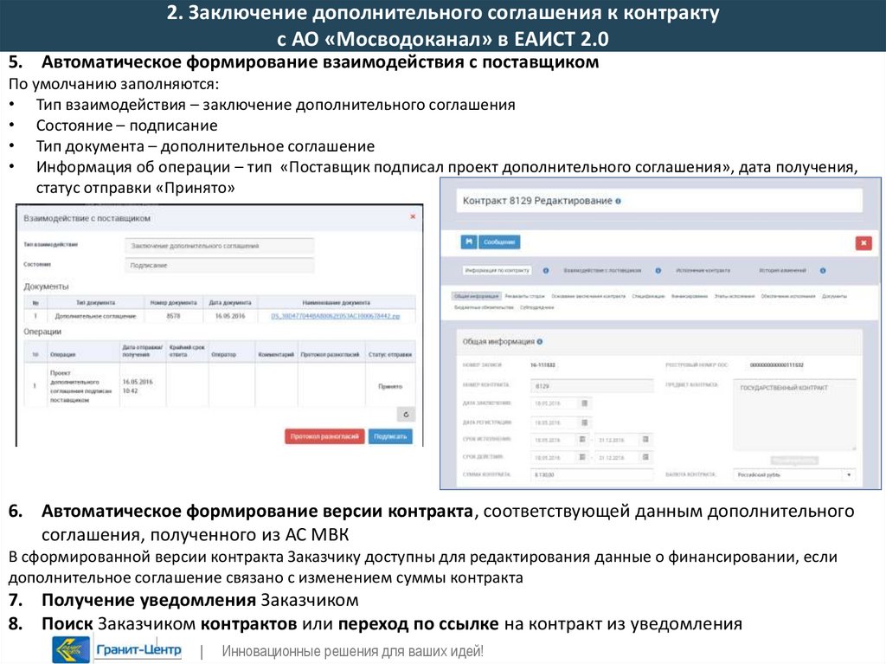886x664 pixels.
Task: Click the greyed button below Предмет контракта
Action: 794,461
